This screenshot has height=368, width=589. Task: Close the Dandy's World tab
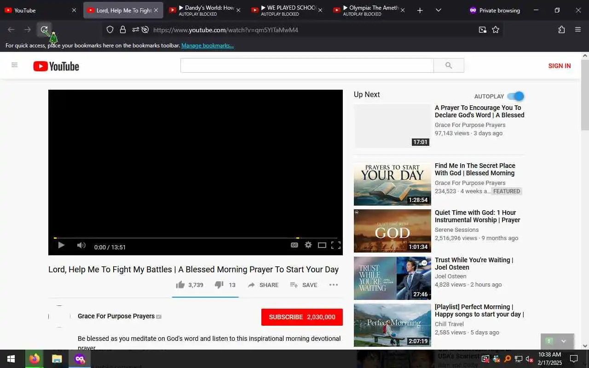pos(238,10)
